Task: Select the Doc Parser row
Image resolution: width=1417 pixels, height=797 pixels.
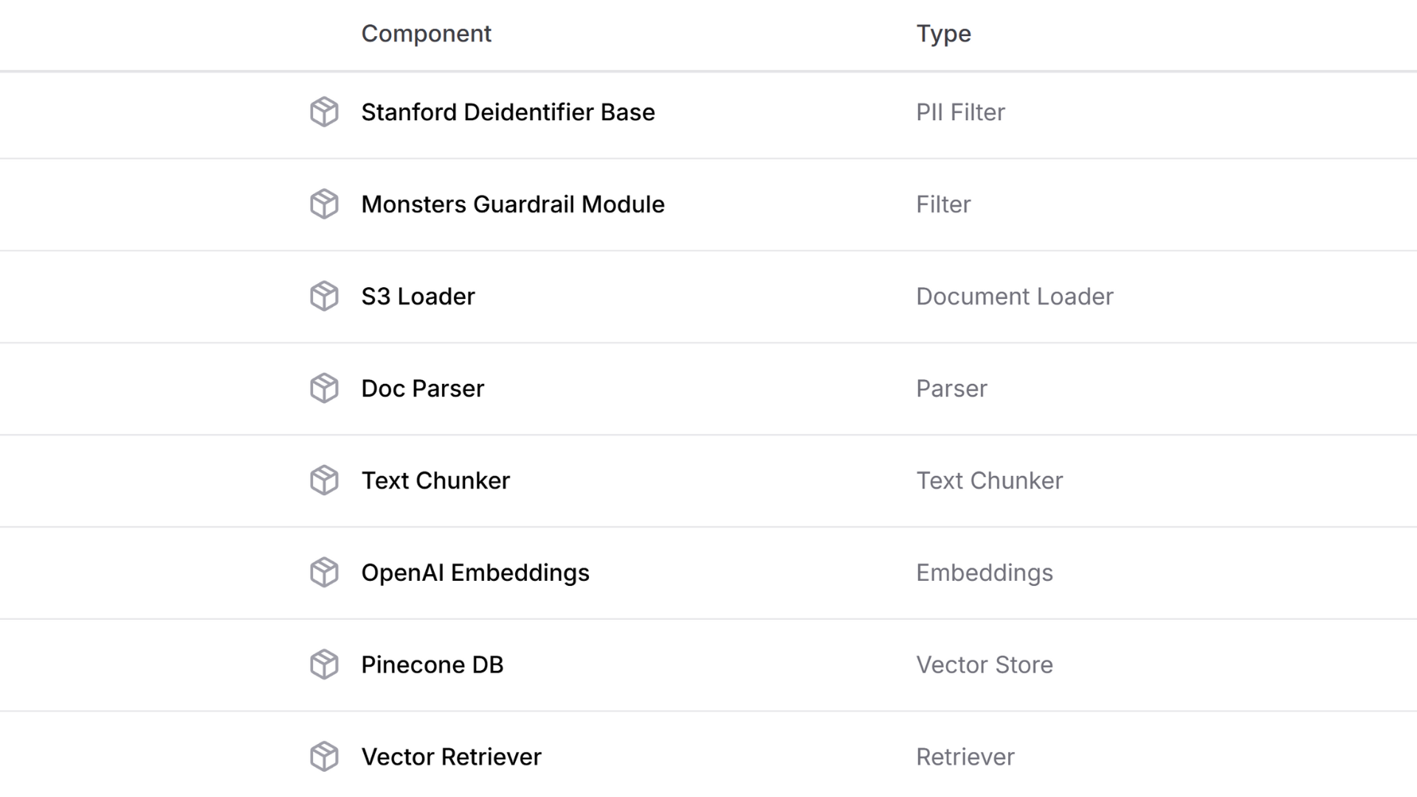Action: click(422, 388)
